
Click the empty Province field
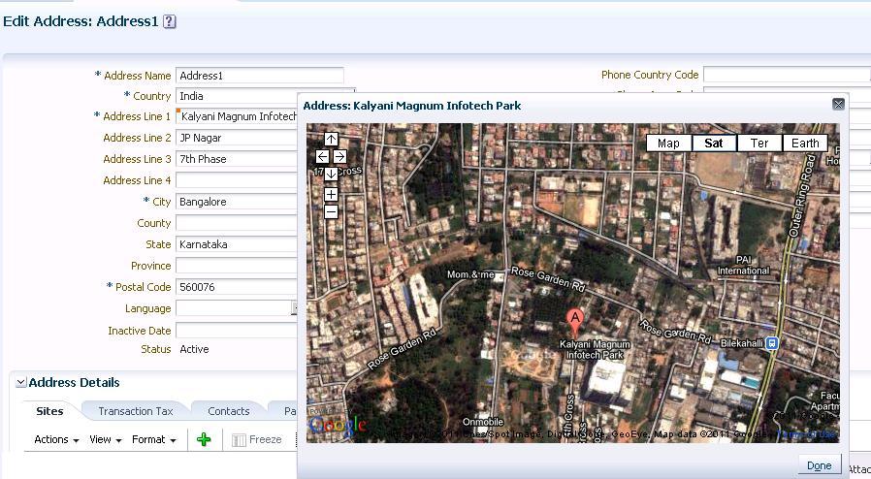click(x=237, y=266)
